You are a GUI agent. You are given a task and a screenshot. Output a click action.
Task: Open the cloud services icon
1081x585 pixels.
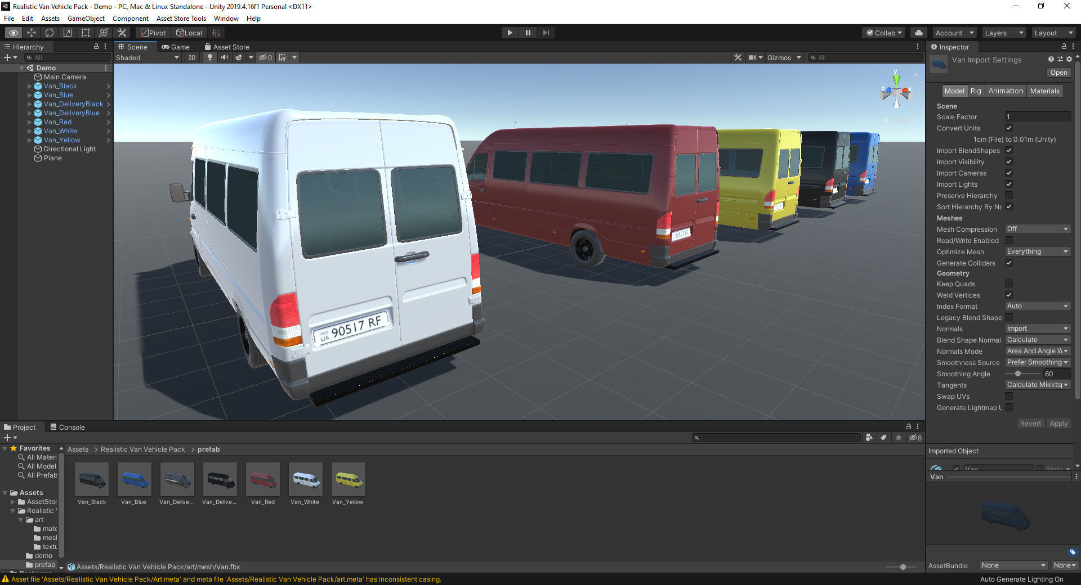(x=918, y=33)
